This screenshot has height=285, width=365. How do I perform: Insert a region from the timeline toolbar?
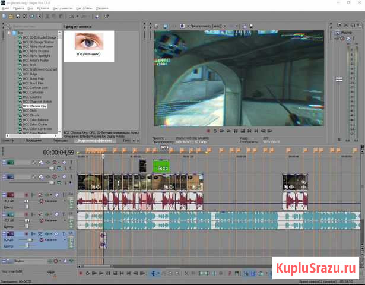click(x=237, y=273)
